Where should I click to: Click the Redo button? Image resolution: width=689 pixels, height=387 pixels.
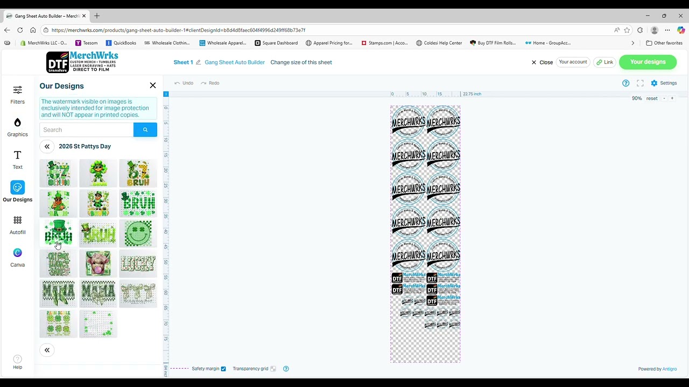point(210,83)
